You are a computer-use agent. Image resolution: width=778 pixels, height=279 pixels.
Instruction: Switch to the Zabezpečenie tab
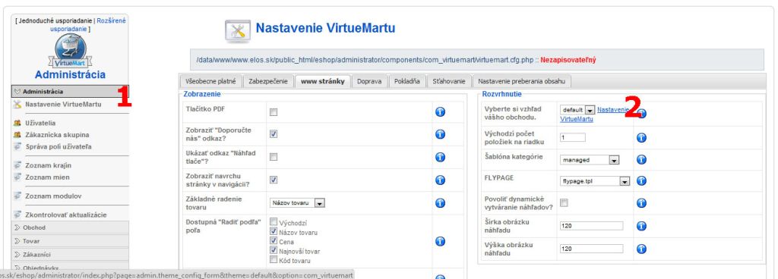[x=268, y=81]
